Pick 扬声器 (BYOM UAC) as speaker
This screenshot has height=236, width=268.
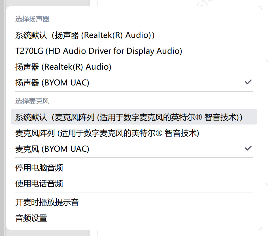[x=52, y=83]
